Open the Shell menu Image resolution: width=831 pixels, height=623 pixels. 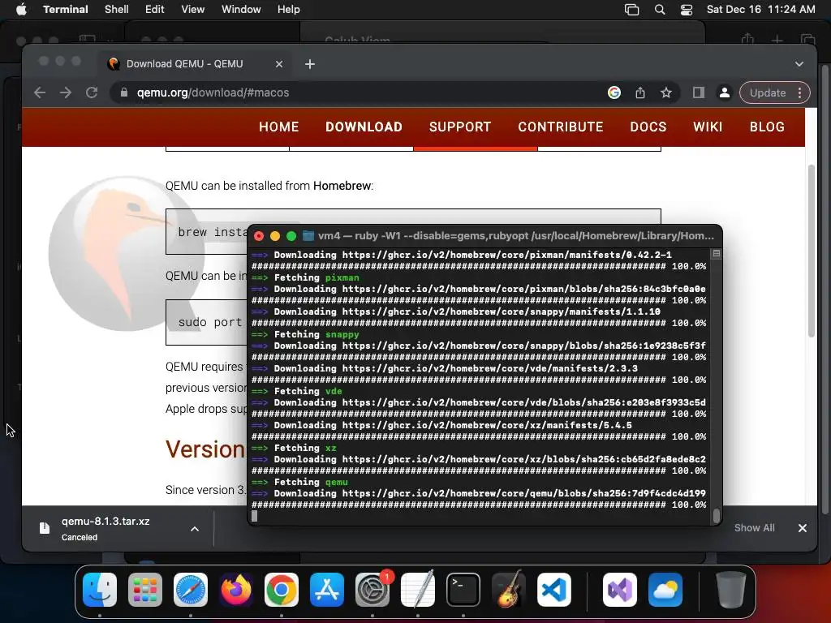click(117, 10)
